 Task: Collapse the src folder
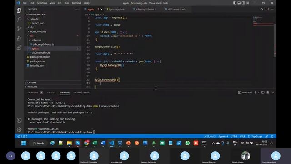point(53,36)
